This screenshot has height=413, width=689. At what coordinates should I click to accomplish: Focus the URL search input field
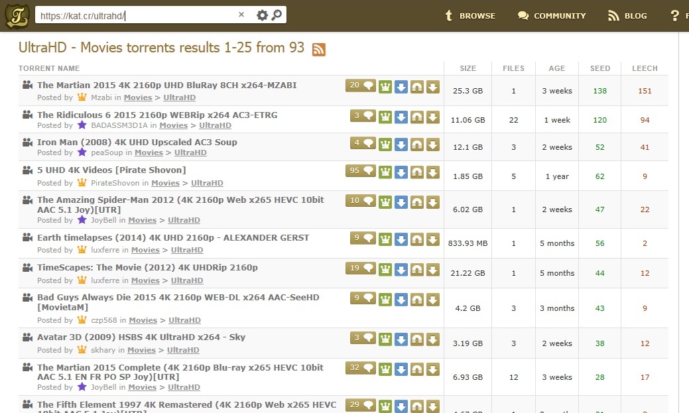pos(136,16)
